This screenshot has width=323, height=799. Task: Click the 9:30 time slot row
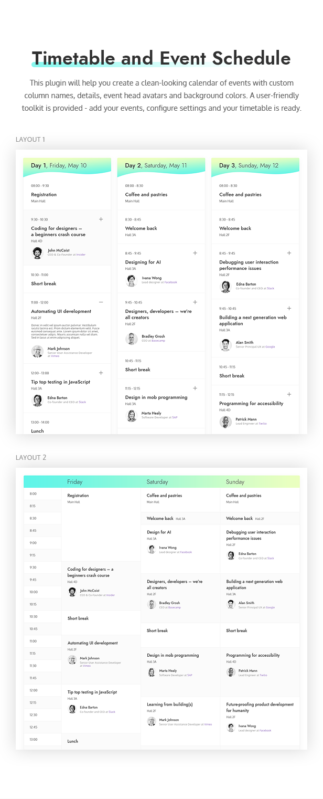[42, 567]
